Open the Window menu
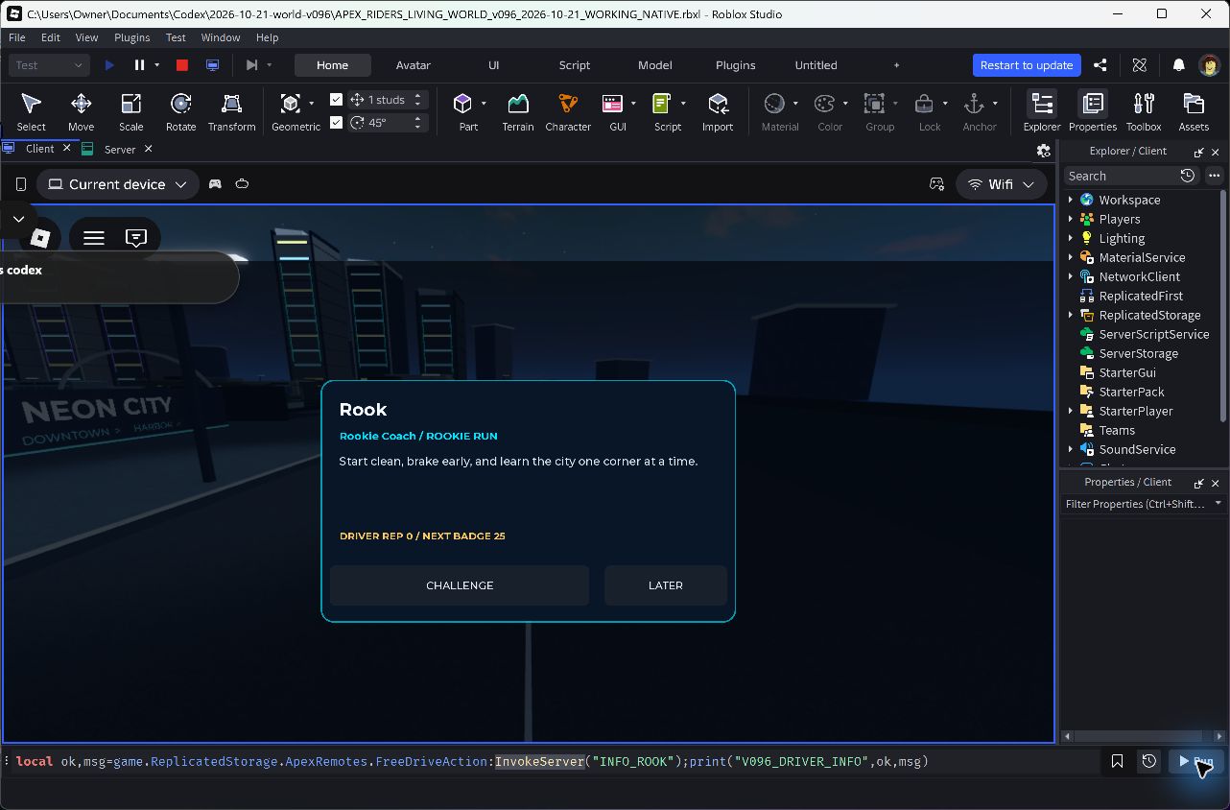 click(x=221, y=37)
